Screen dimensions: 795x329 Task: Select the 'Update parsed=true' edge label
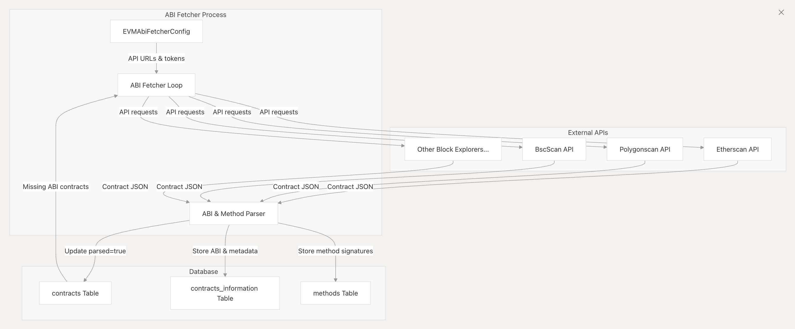coord(95,251)
